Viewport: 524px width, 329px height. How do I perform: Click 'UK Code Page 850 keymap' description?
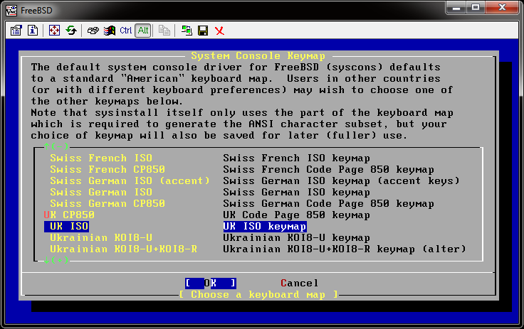pos(296,215)
